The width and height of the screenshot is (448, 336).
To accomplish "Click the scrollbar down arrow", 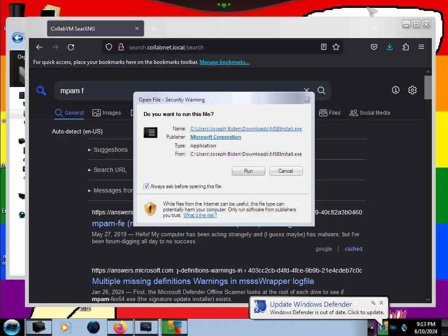I will [428, 299].
